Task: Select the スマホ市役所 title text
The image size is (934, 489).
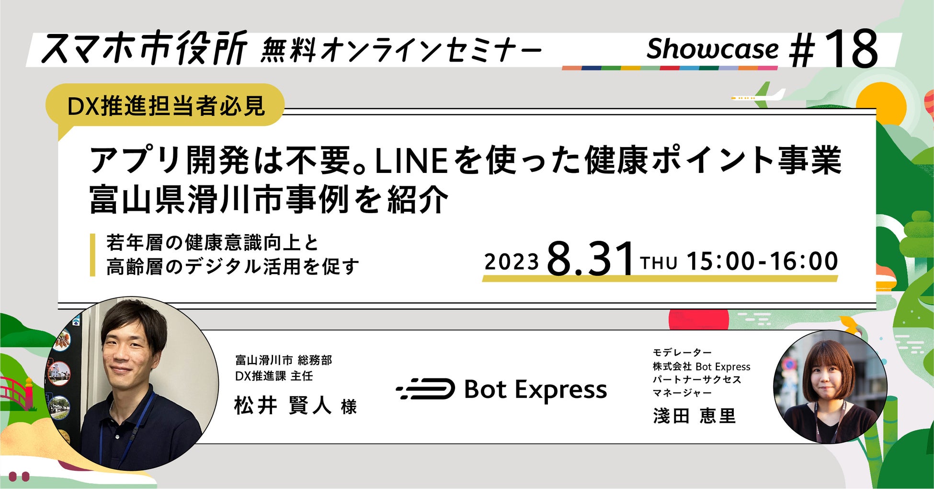Action: pyautogui.click(x=144, y=48)
